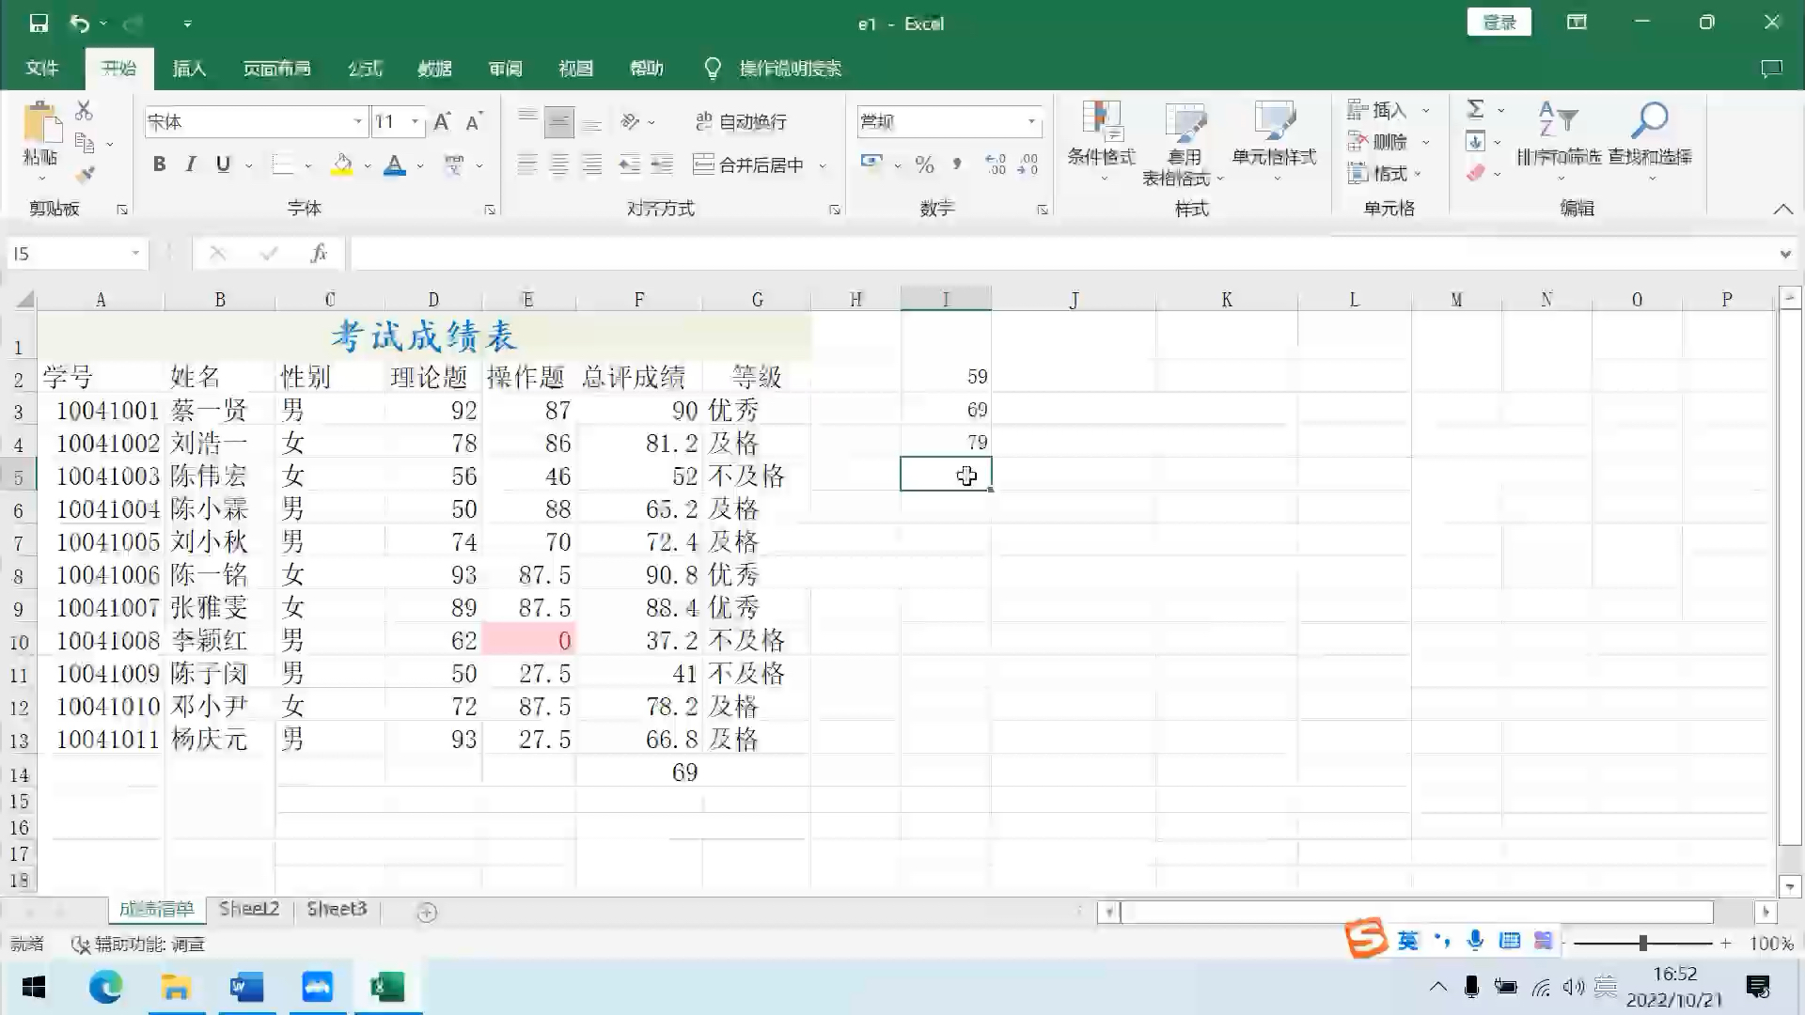Switch to the 数据 ribbon tab
The height and width of the screenshot is (1015, 1805).
tap(434, 68)
